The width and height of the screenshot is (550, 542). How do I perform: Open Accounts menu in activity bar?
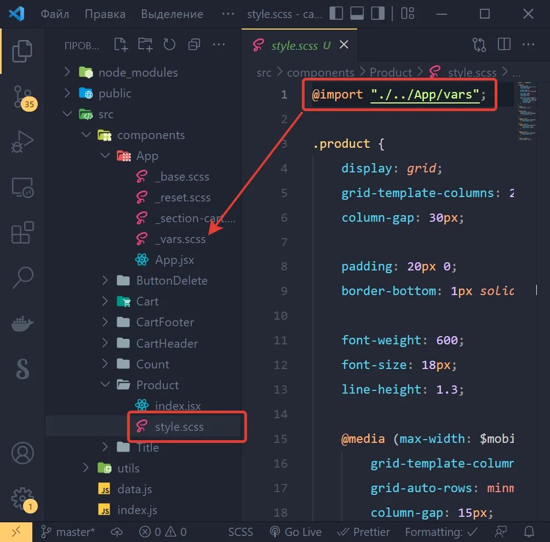pos(22,453)
